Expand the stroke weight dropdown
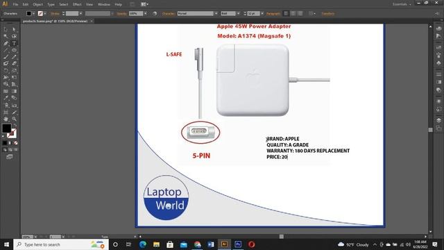Screen dimensions: 444x250 click(80, 13)
